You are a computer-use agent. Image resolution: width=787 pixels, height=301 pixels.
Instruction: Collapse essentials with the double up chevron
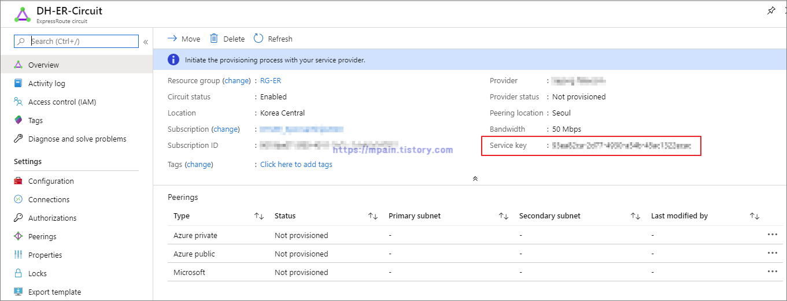[x=475, y=179]
